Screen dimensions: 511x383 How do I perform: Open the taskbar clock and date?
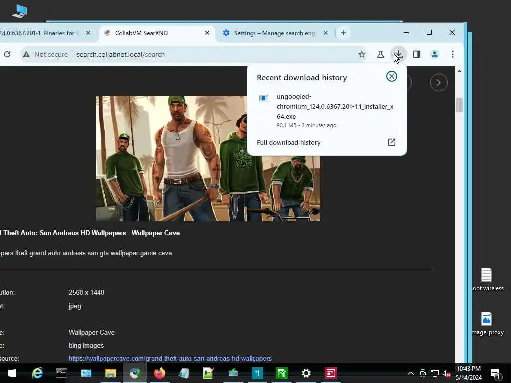pyautogui.click(x=468, y=373)
